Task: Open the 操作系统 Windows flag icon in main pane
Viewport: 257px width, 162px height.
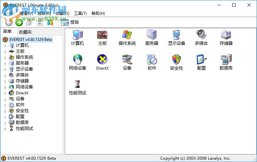Action: point(127,35)
